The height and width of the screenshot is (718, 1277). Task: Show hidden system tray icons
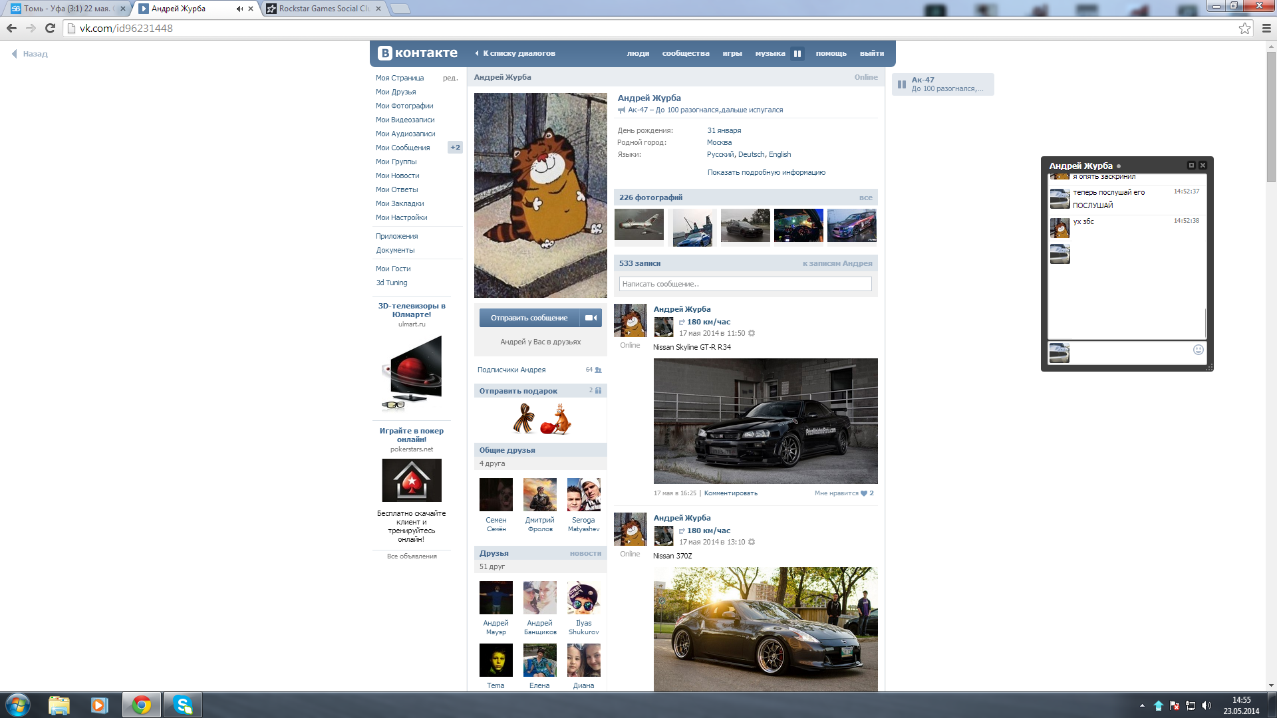1142,705
